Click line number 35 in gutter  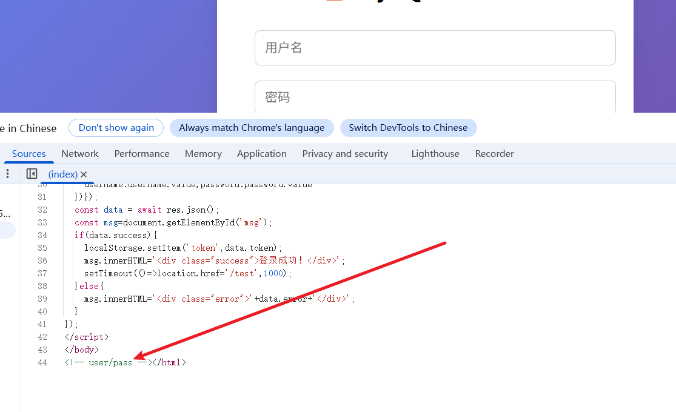42,248
